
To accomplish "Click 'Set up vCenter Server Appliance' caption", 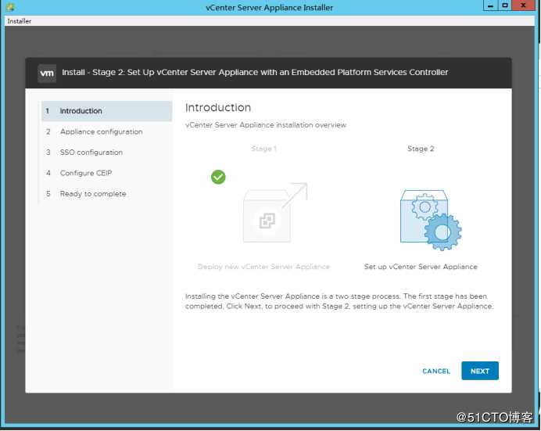I will 421,267.
